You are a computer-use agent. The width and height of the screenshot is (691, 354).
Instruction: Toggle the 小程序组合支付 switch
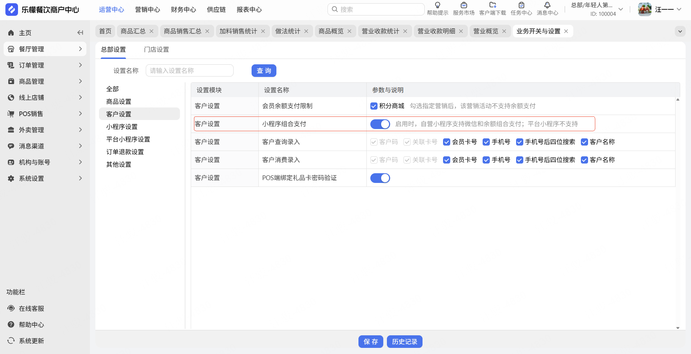point(380,124)
